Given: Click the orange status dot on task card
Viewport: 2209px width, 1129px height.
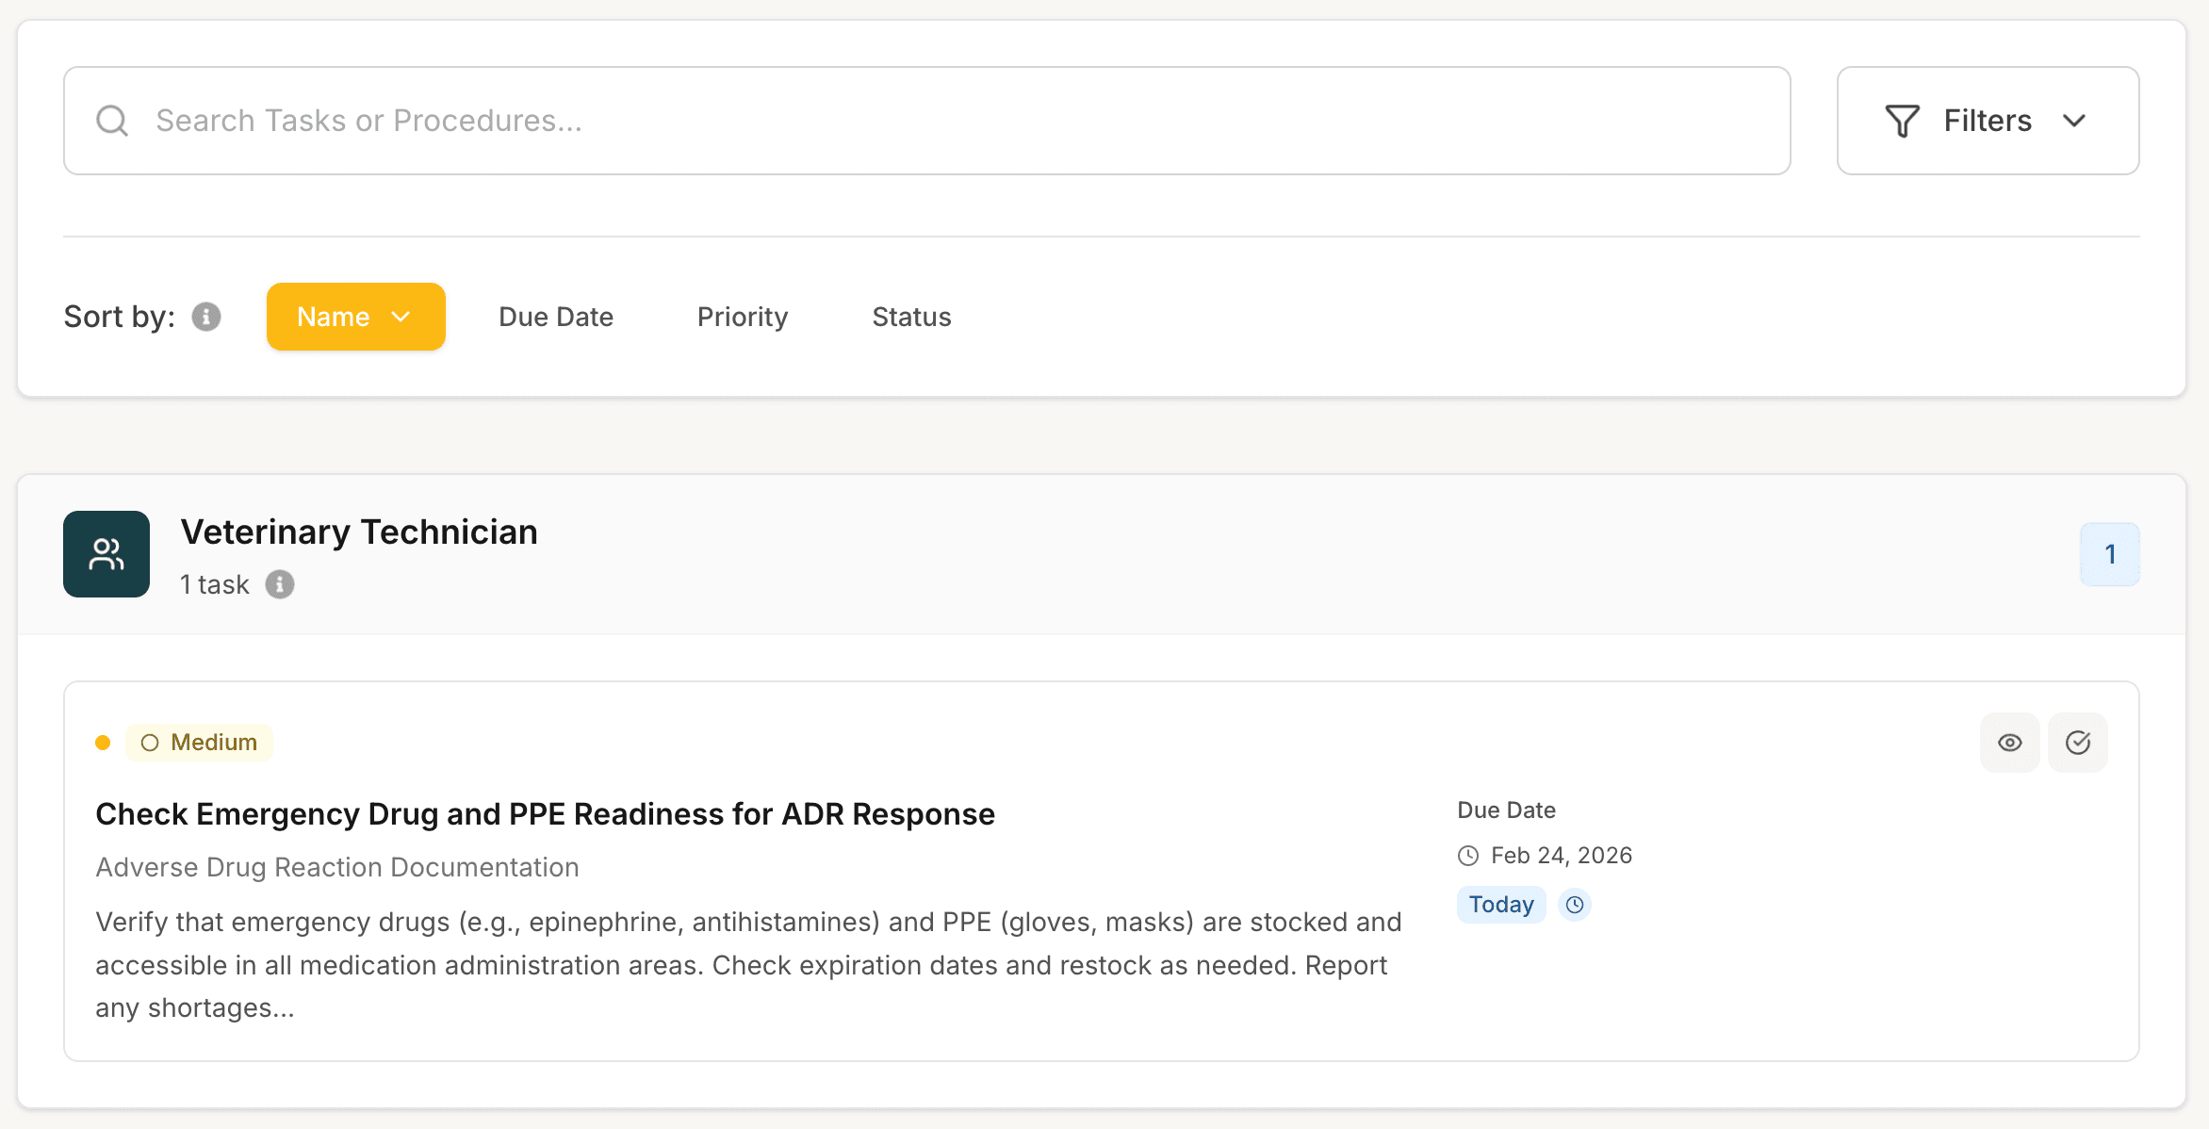Looking at the screenshot, I should coord(103,743).
